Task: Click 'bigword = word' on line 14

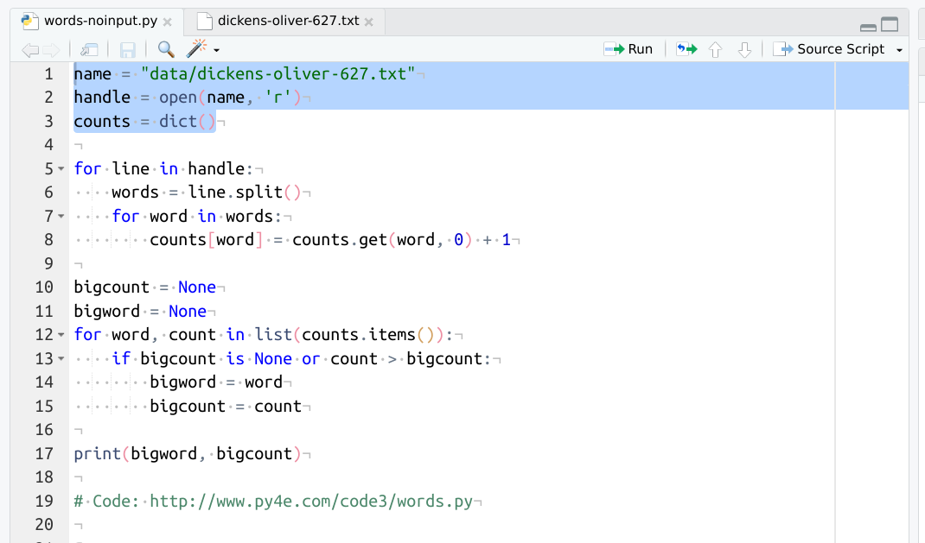Action: pos(216,382)
